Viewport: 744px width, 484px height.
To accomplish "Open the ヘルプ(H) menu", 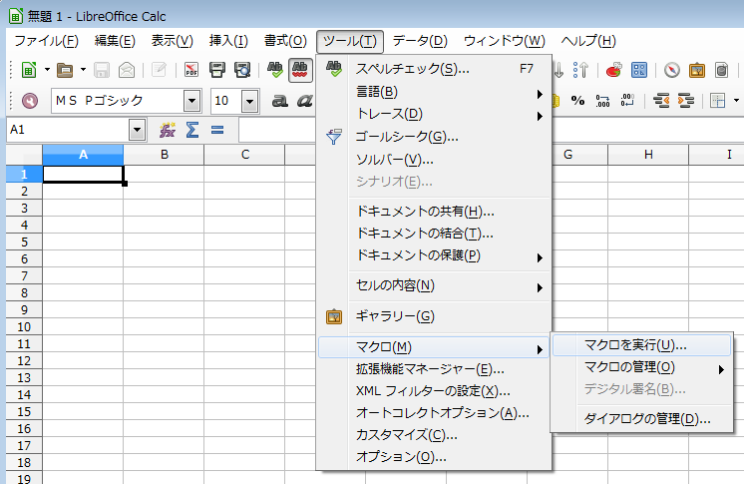I will click(588, 41).
